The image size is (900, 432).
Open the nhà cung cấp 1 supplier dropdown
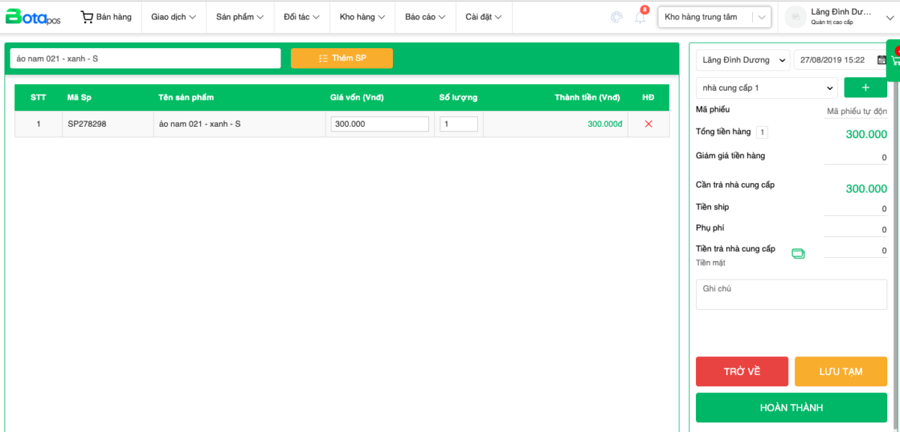click(766, 88)
